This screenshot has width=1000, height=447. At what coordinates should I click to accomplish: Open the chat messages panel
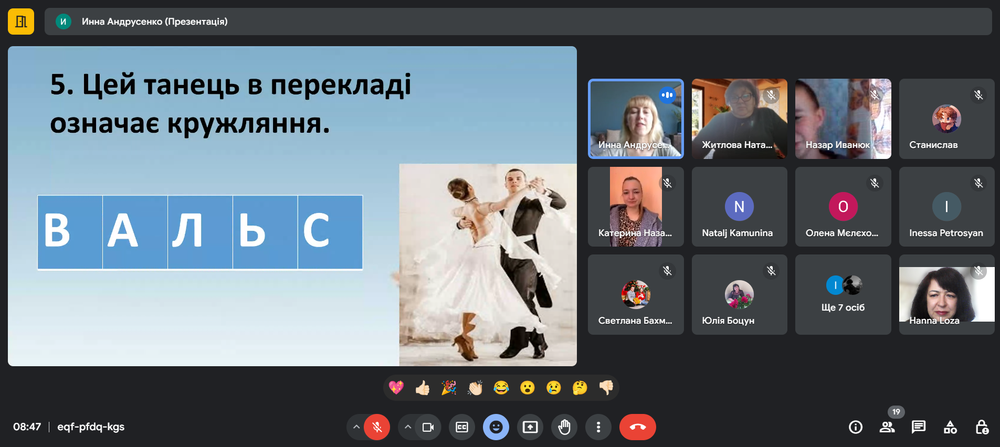[x=919, y=427]
